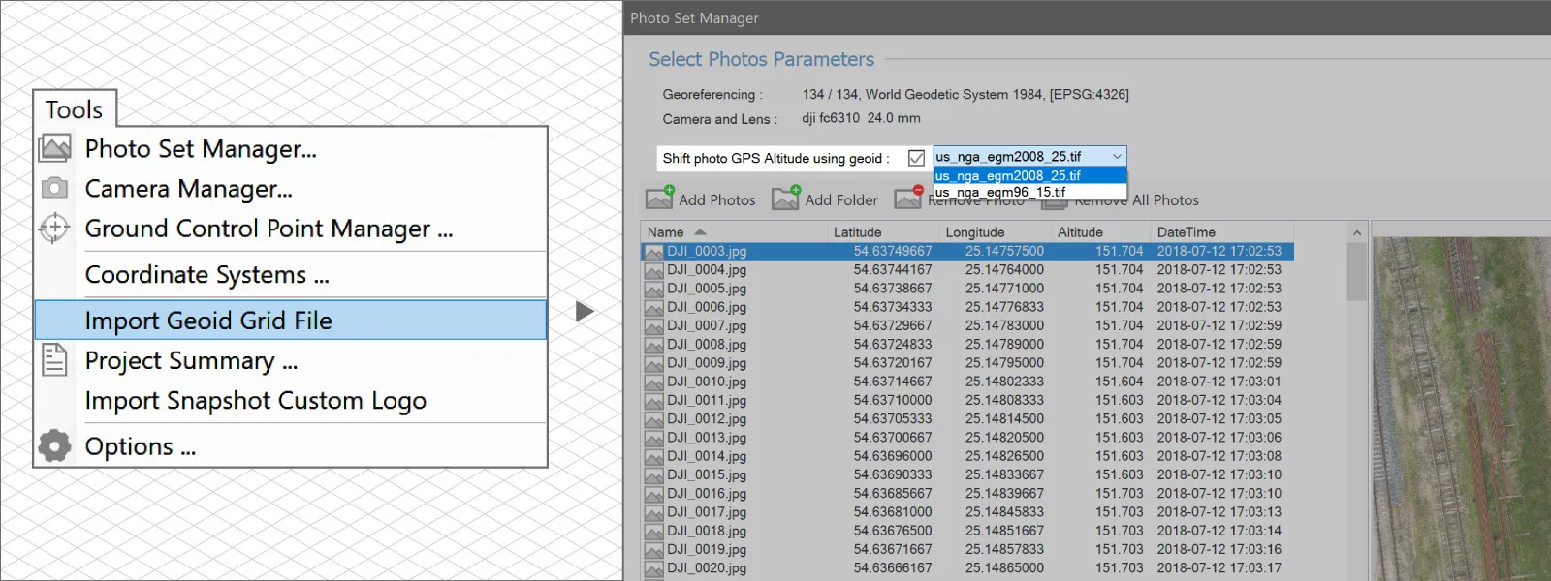The height and width of the screenshot is (581, 1551).
Task: Click datetime 2018-07-12 17:03:01
Action: pyautogui.click(x=1219, y=382)
